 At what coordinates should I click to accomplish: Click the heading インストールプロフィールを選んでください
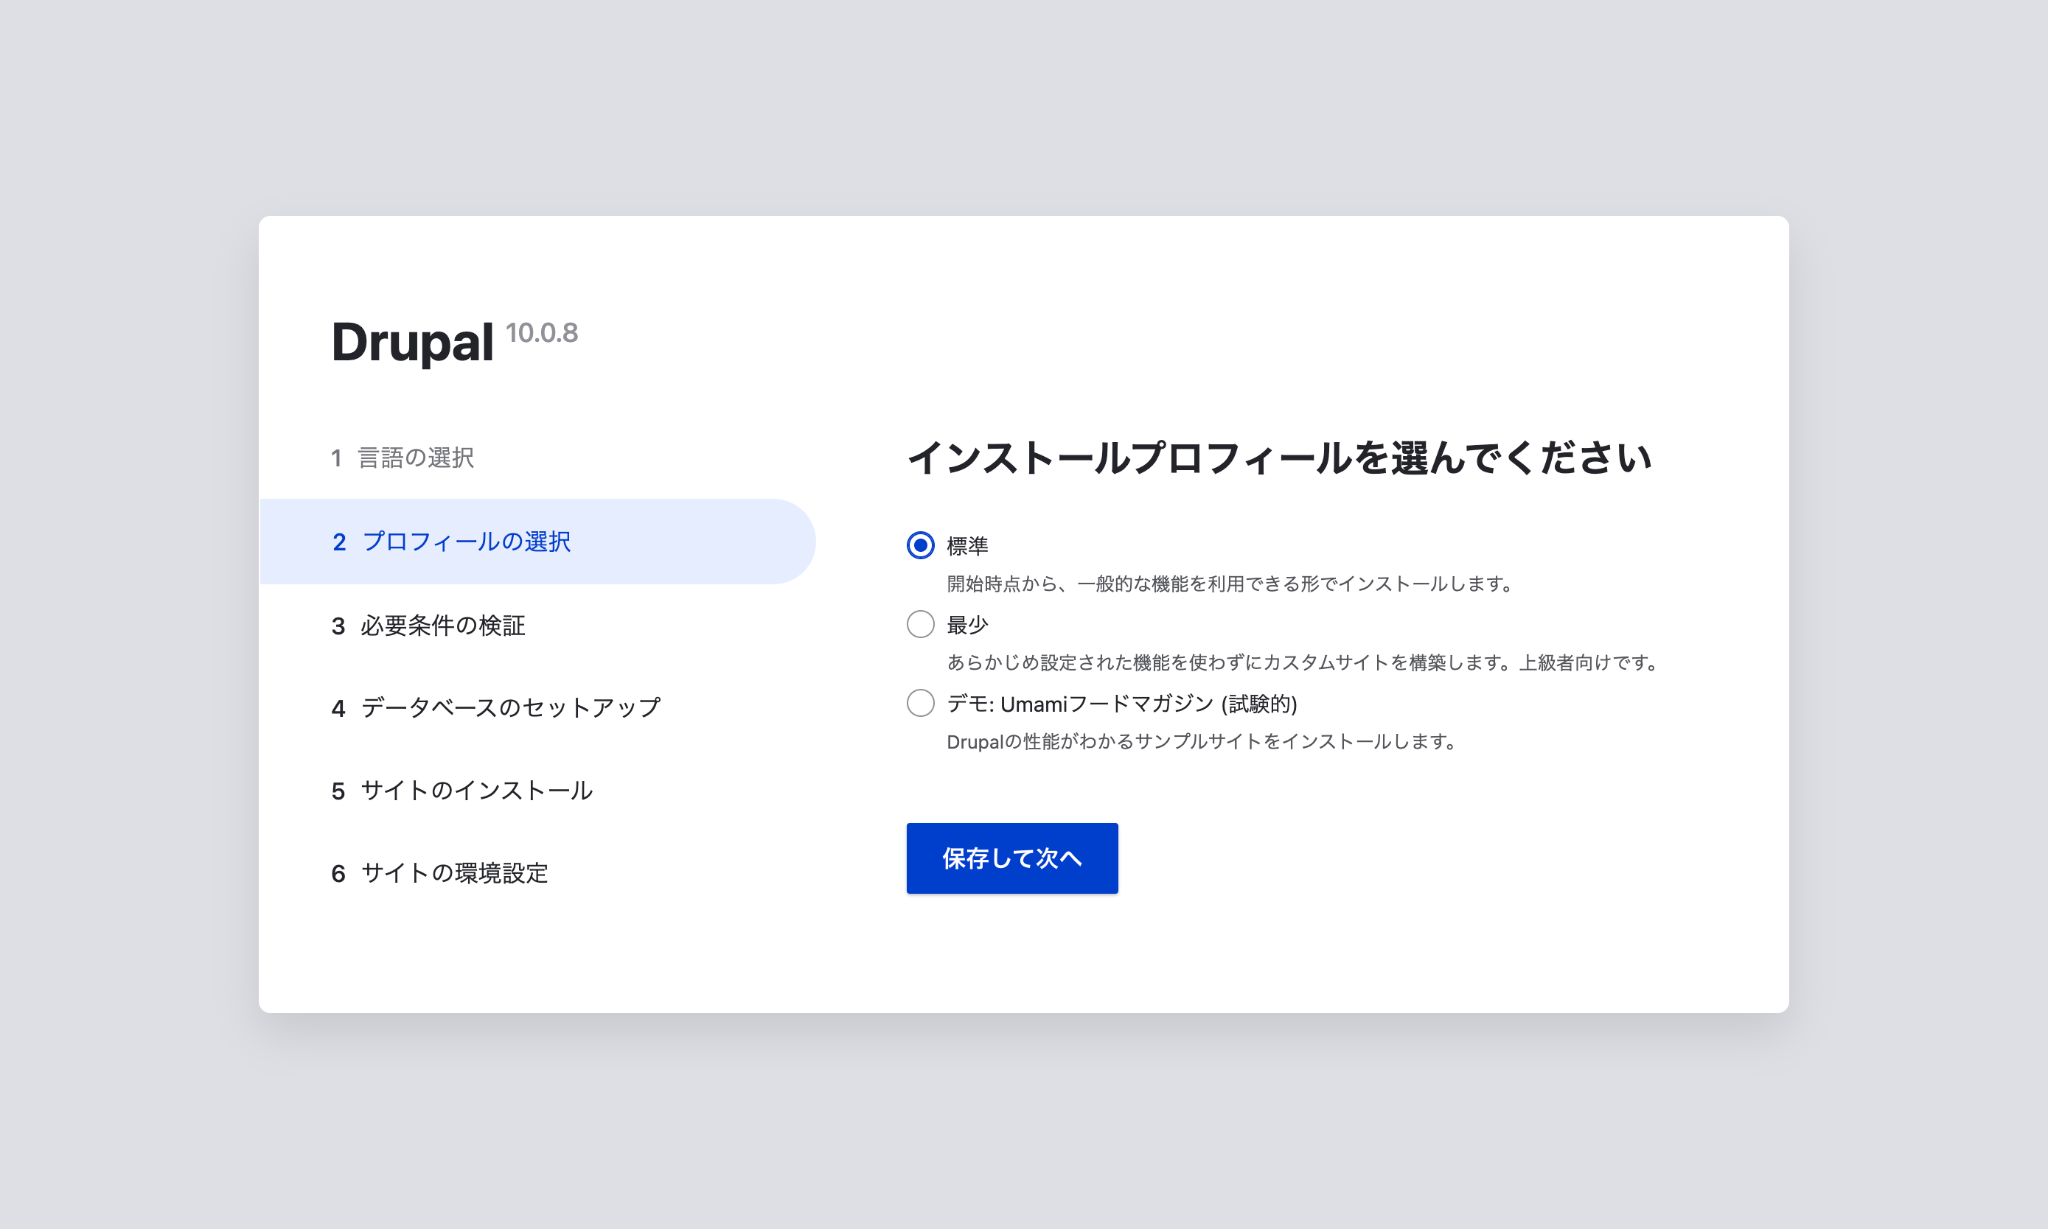click(1280, 458)
